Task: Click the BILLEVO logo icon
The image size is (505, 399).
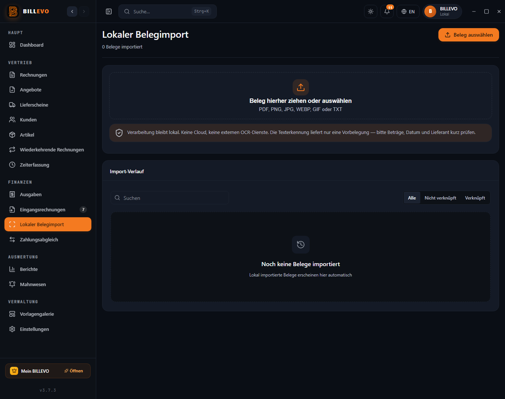Action: [x=13, y=11]
